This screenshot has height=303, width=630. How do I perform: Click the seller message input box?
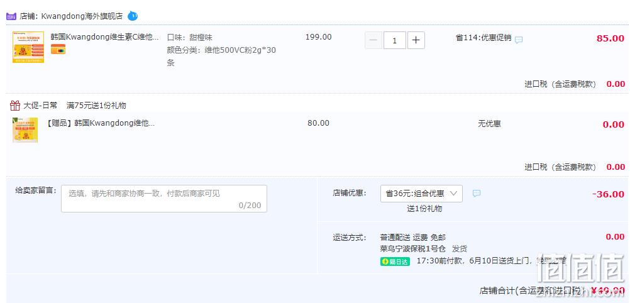click(x=164, y=199)
